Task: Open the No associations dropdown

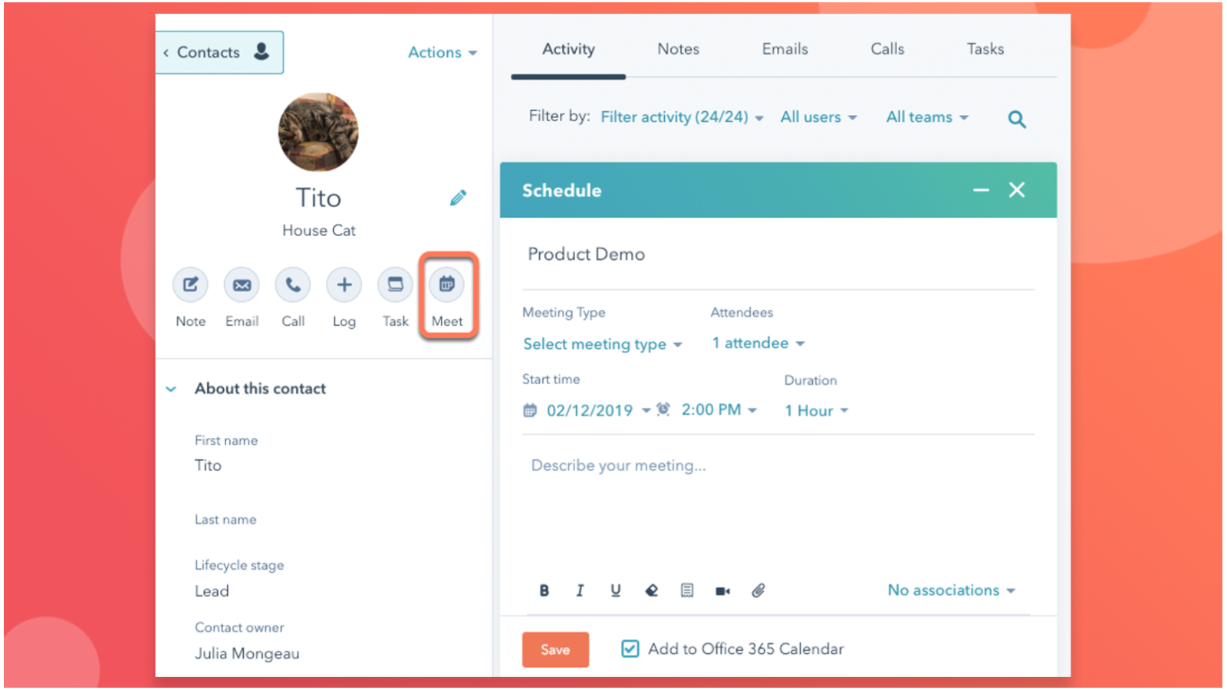Action: coord(952,590)
